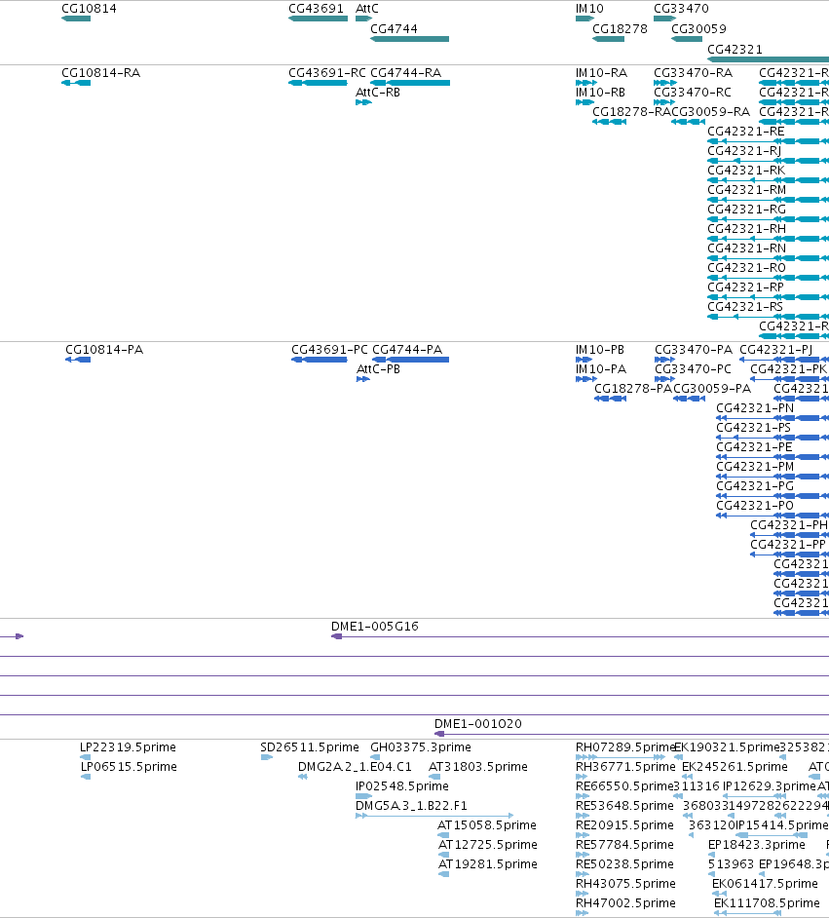Click EST RH07289.5prime
The height and width of the screenshot is (918, 829).
click(621, 757)
